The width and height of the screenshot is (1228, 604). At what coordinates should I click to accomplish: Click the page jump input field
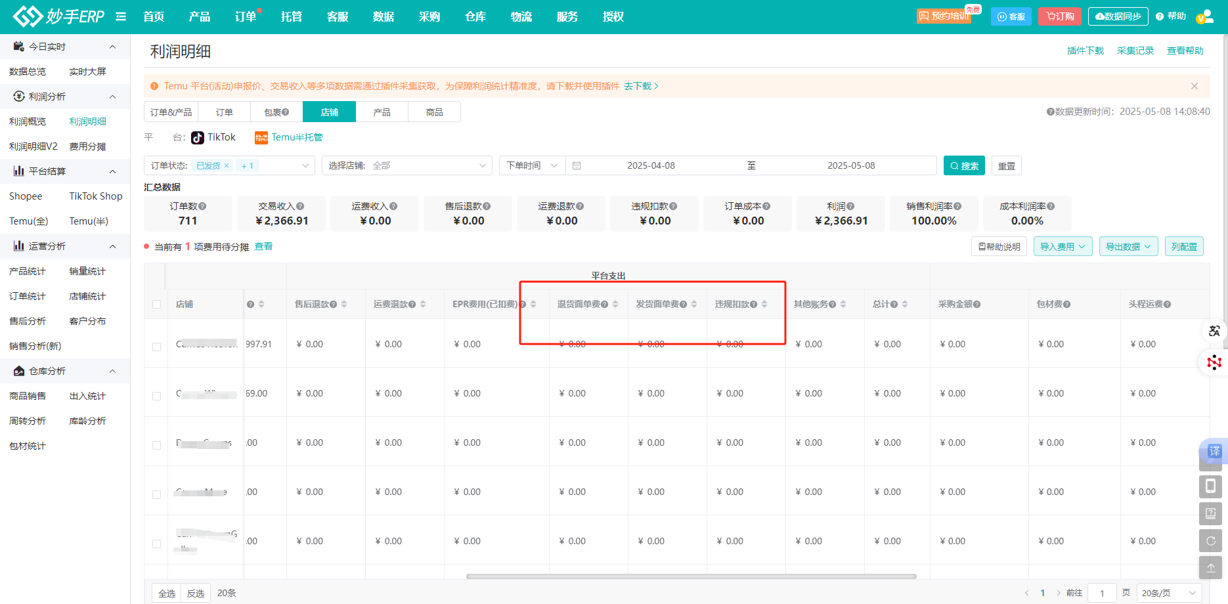pyautogui.click(x=1102, y=593)
